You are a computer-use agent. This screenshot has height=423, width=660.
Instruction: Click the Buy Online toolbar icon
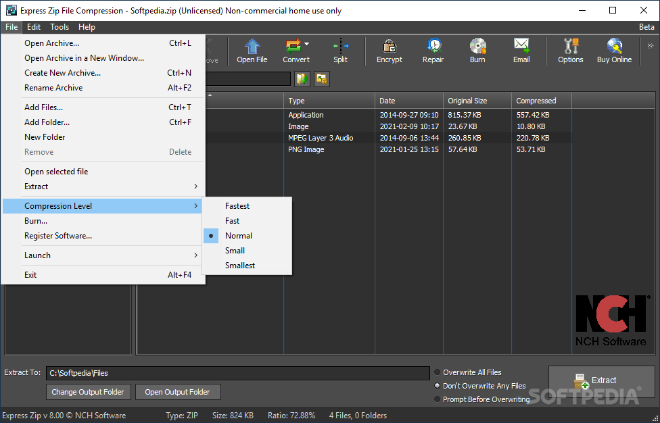[x=614, y=51]
